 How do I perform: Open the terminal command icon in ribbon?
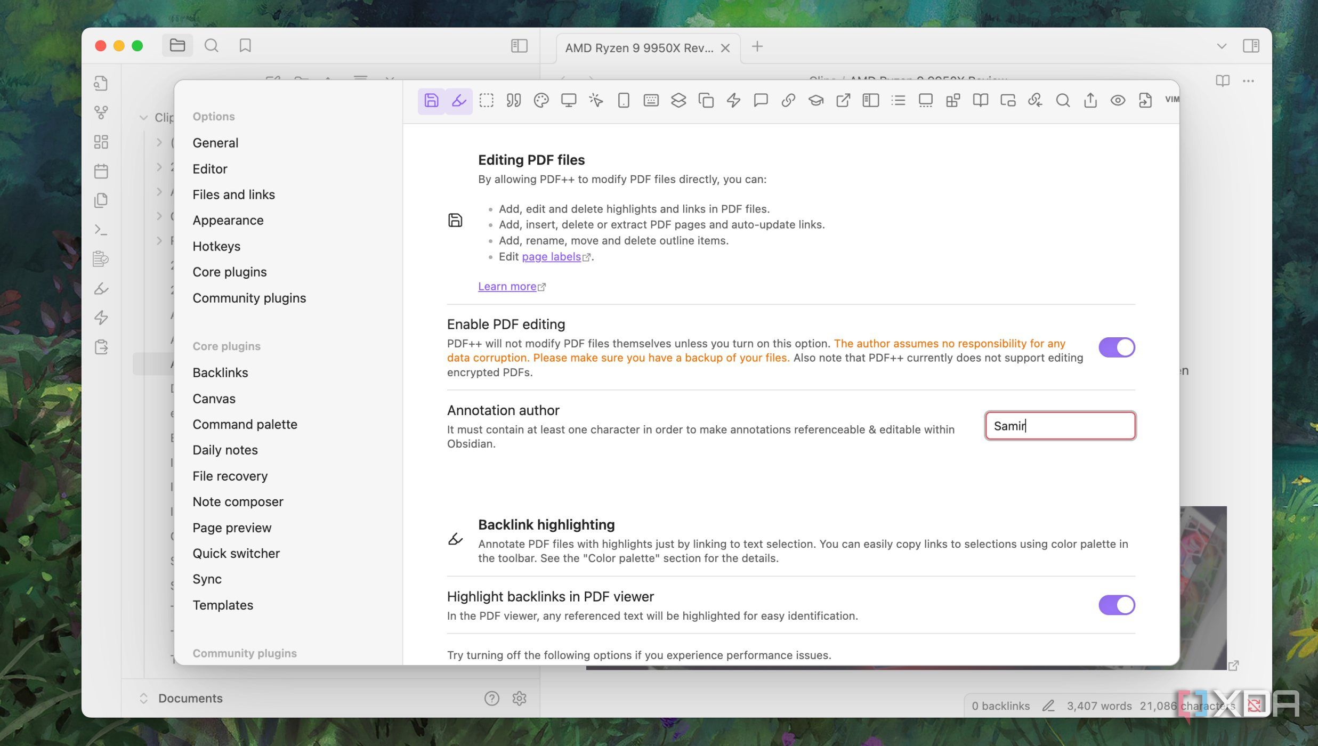click(x=101, y=230)
